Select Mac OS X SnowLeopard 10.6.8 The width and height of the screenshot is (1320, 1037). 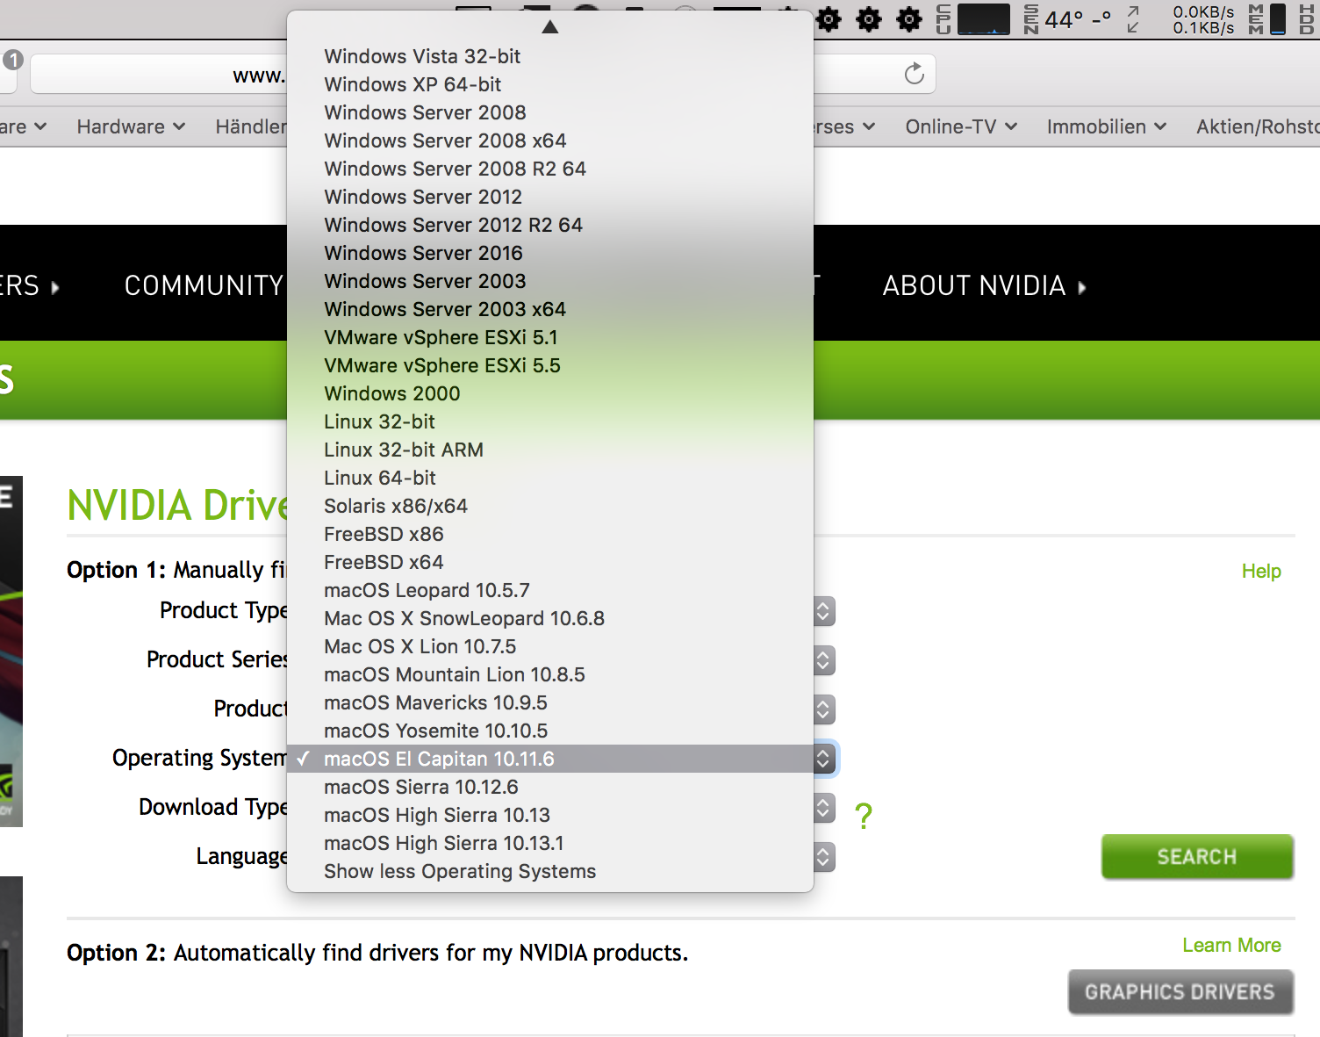(550, 618)
